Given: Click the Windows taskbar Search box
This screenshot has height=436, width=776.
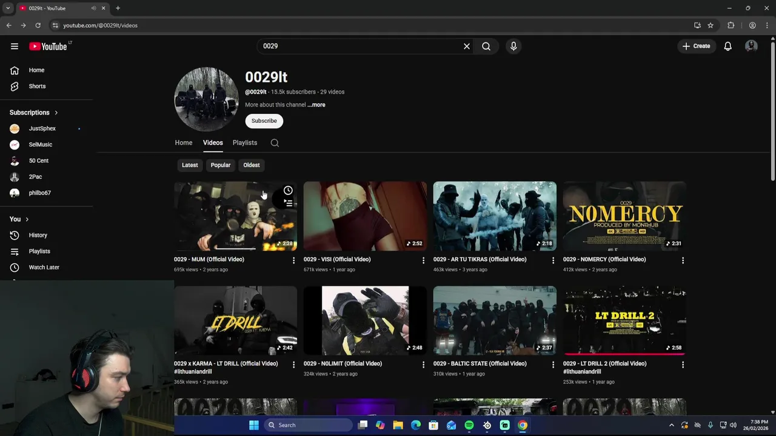Looking at the screenshot, I should click(308, 425).
